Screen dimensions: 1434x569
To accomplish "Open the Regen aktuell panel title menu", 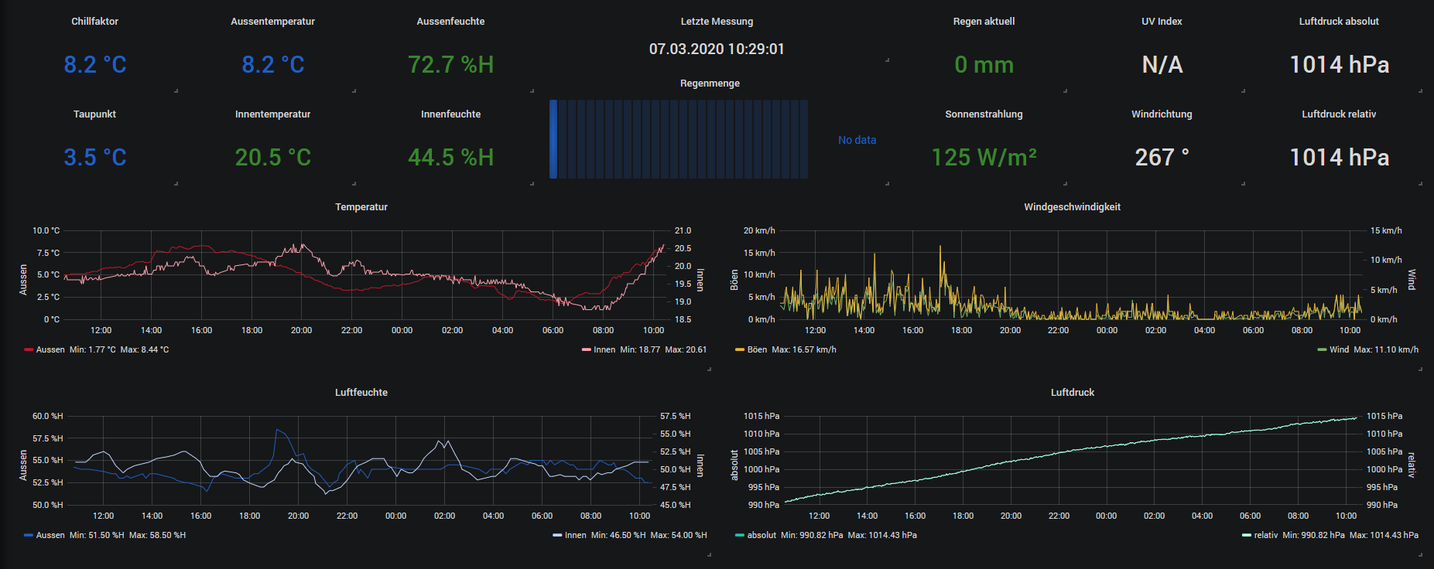I will [x=984, y=22].
